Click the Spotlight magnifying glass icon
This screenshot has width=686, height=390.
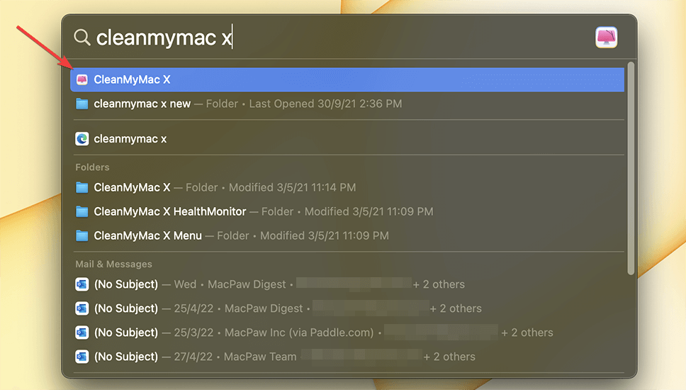click(81, 37)
